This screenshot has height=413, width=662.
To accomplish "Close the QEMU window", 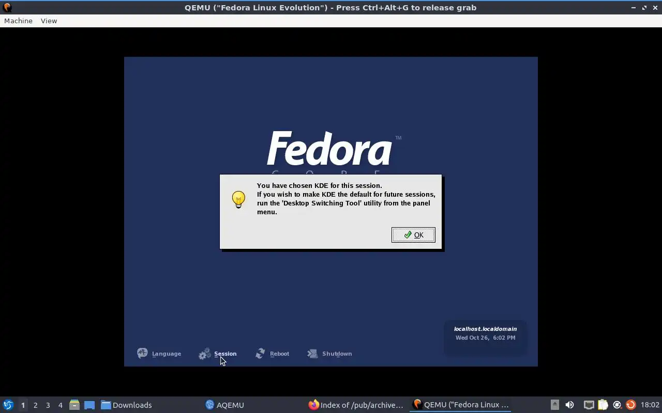I will coord(655,8).
